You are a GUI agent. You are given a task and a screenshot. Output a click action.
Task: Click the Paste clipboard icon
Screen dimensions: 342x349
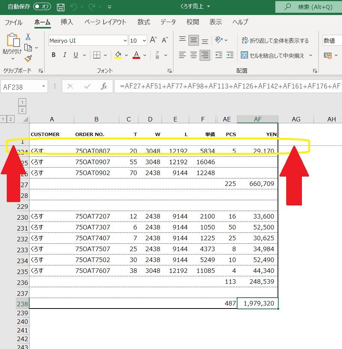[13, 40]
